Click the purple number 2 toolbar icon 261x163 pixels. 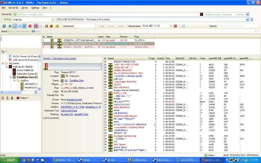pyautogui.click(x=36, y=26)
